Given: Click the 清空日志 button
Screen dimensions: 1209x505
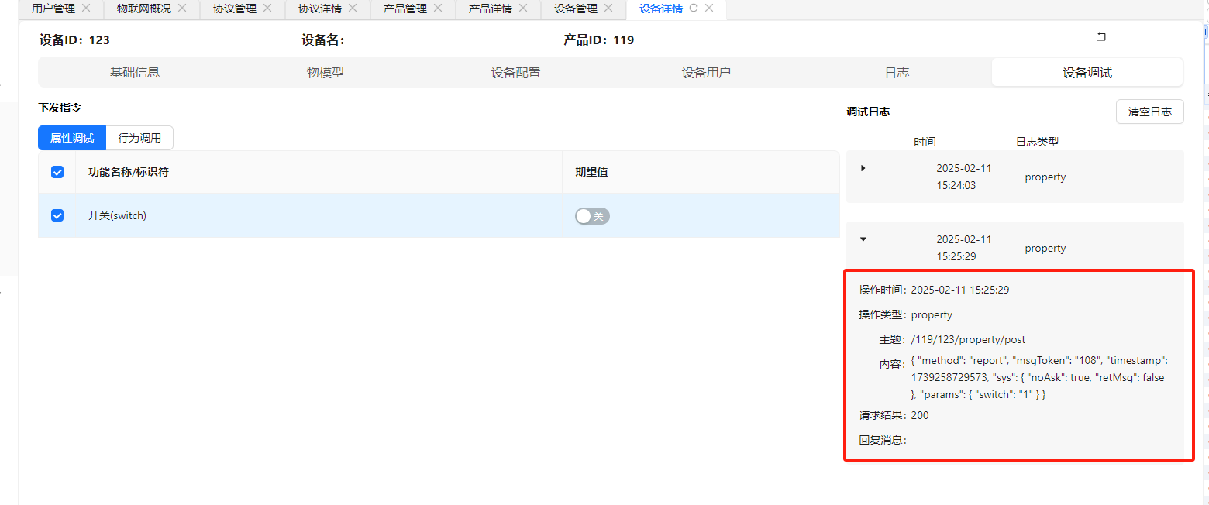Looking at the screenshot, I should point(1150,112).
